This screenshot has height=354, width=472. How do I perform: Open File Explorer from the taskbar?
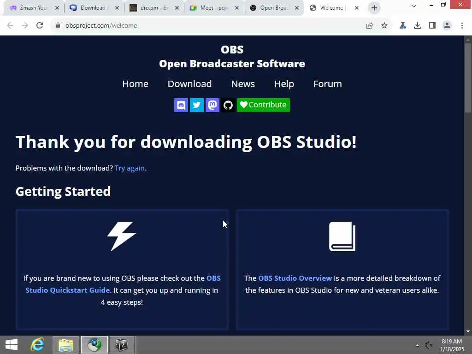pos(66,345)
